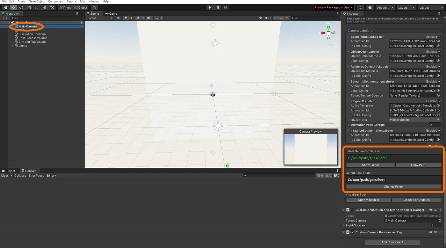Open the Component menu

pyautogui.click(x=56, y=2)
